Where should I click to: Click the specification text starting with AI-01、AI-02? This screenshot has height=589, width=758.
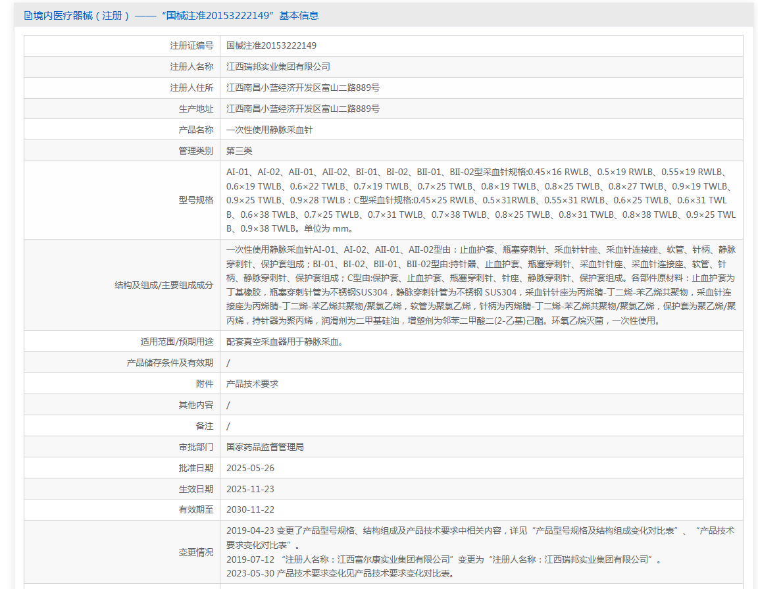tap(481, 200)
